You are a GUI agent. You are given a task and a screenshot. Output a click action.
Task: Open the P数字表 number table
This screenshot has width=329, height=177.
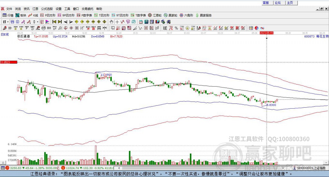pyautogui.click(x=84, y=15)
